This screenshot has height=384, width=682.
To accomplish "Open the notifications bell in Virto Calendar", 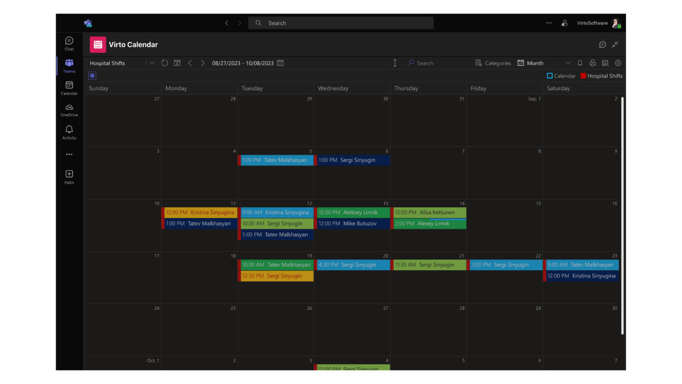I will pos(580,63).
